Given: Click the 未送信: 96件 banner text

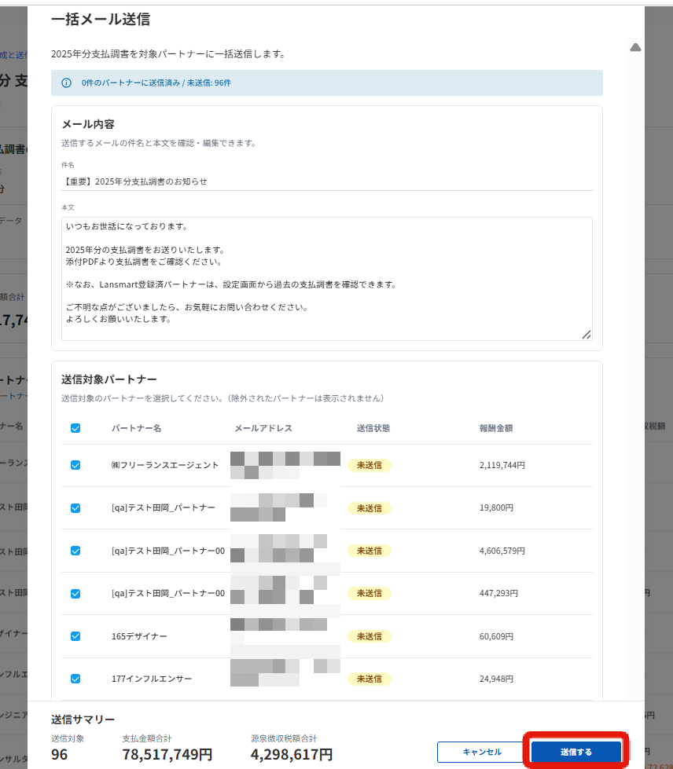Looking at the screenshot, I should coord(208,83).
